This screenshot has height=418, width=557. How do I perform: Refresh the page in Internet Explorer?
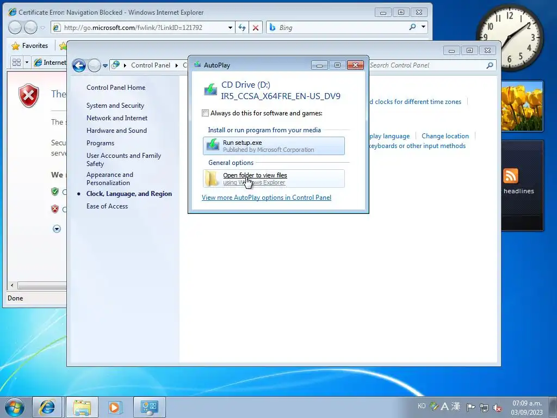pos(242,28)
